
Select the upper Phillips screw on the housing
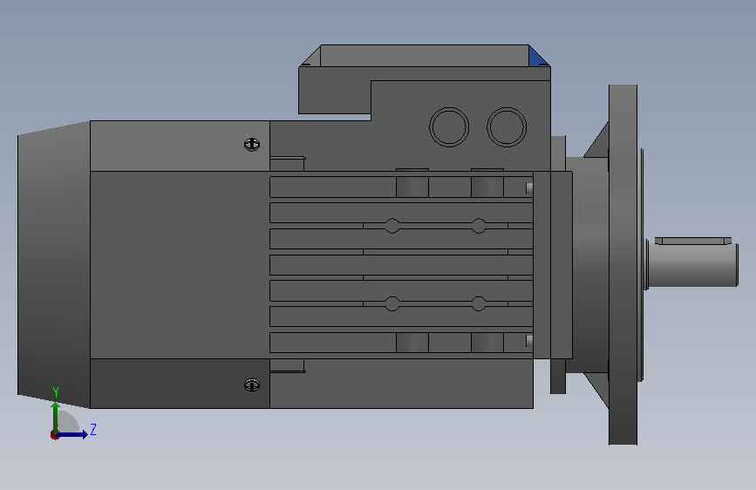click(x=252, y=144)
